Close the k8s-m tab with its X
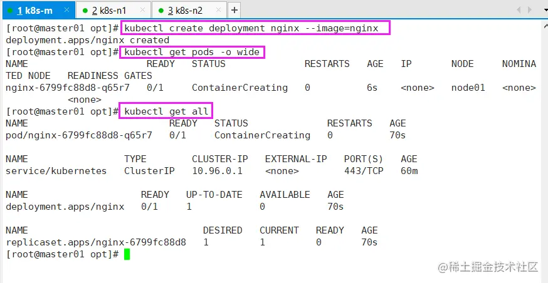The height and width of the screenshot is (283, 548). click(x=66, y=11)
